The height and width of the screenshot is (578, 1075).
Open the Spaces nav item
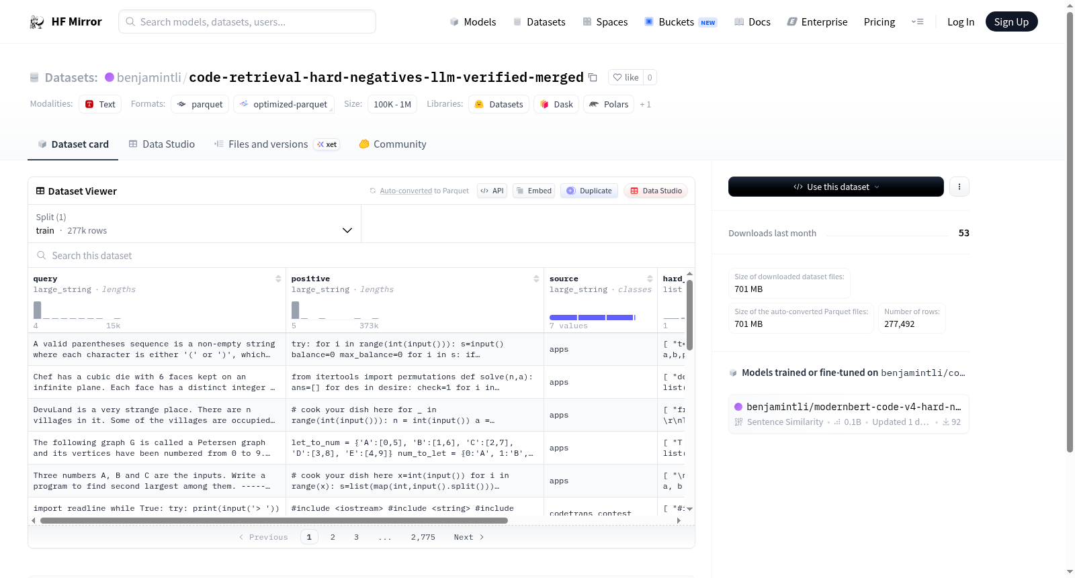coord(605,21)
